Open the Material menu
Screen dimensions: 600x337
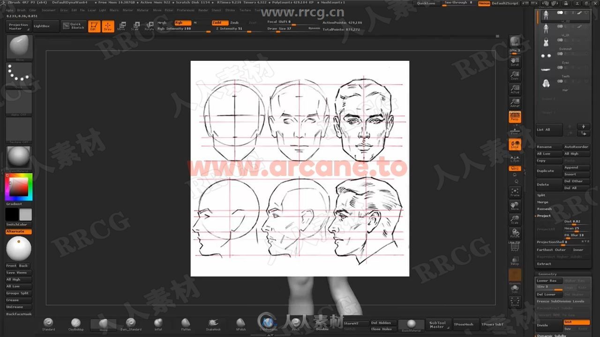click(142, 10)
